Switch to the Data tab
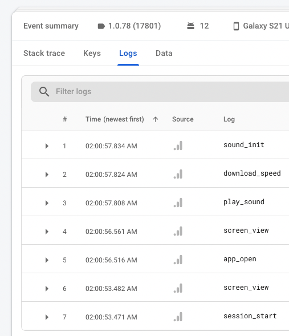Screen dimensions: 289x336 [x=164, y=53]
